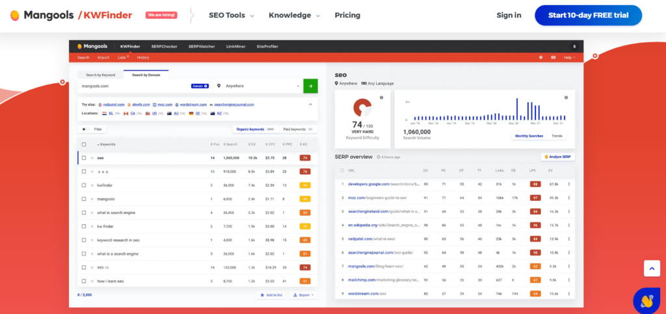Click the 'We are hiring!' badge
This screenshot has height=314, width=666.
pyautogui.click(x=161, y=15)
